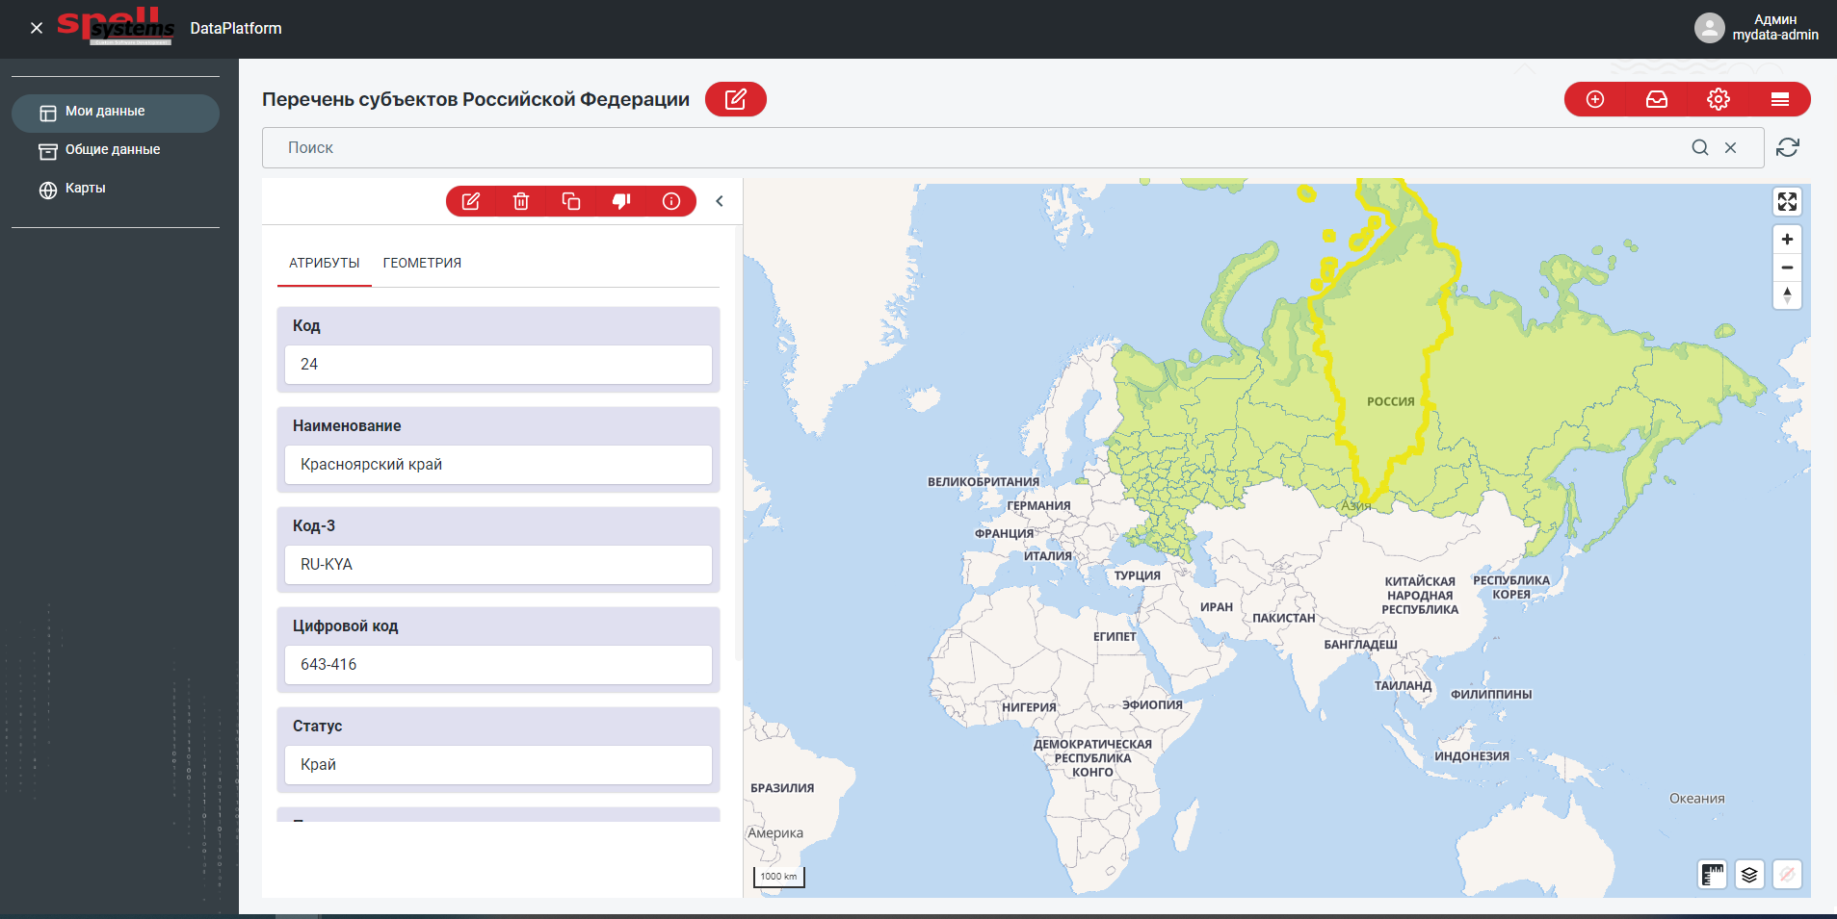
Task: Switch to the АТРИБУТЫ tab
Action: (325, 263)
